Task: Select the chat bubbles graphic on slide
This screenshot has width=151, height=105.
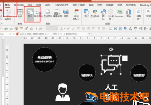Action: [x=111, y=65]
